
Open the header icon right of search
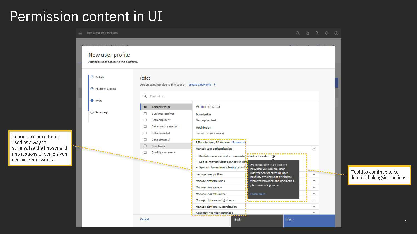[307, 33]
